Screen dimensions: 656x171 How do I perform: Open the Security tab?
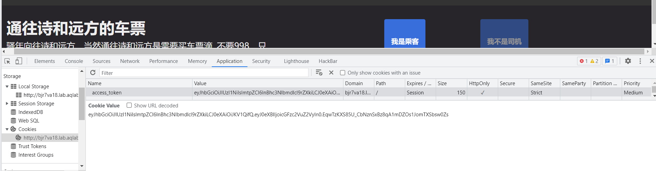(x=261, y=61)
